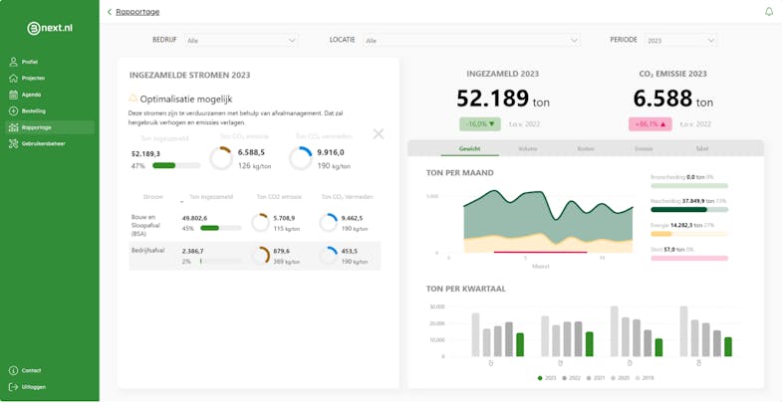The height and width of the screenshot is (406, 782).
Task: Switch to the Gewicht tab
Action: point(469,148)
